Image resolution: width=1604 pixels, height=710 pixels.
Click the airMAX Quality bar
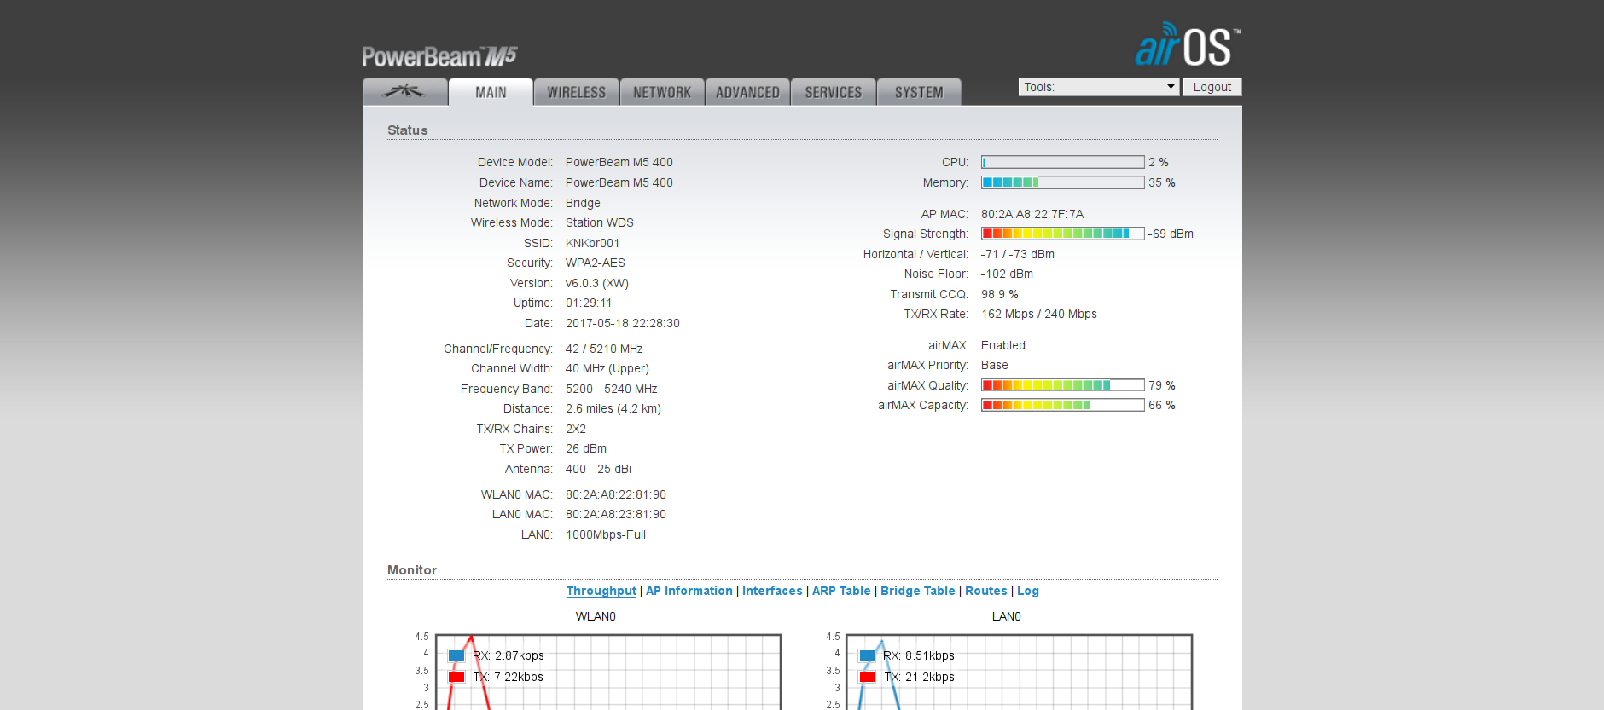click(1063, 385)
